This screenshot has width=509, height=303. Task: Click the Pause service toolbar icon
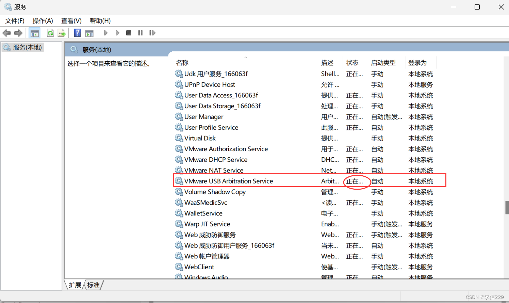pyautogui.click(x=140, y=33)
